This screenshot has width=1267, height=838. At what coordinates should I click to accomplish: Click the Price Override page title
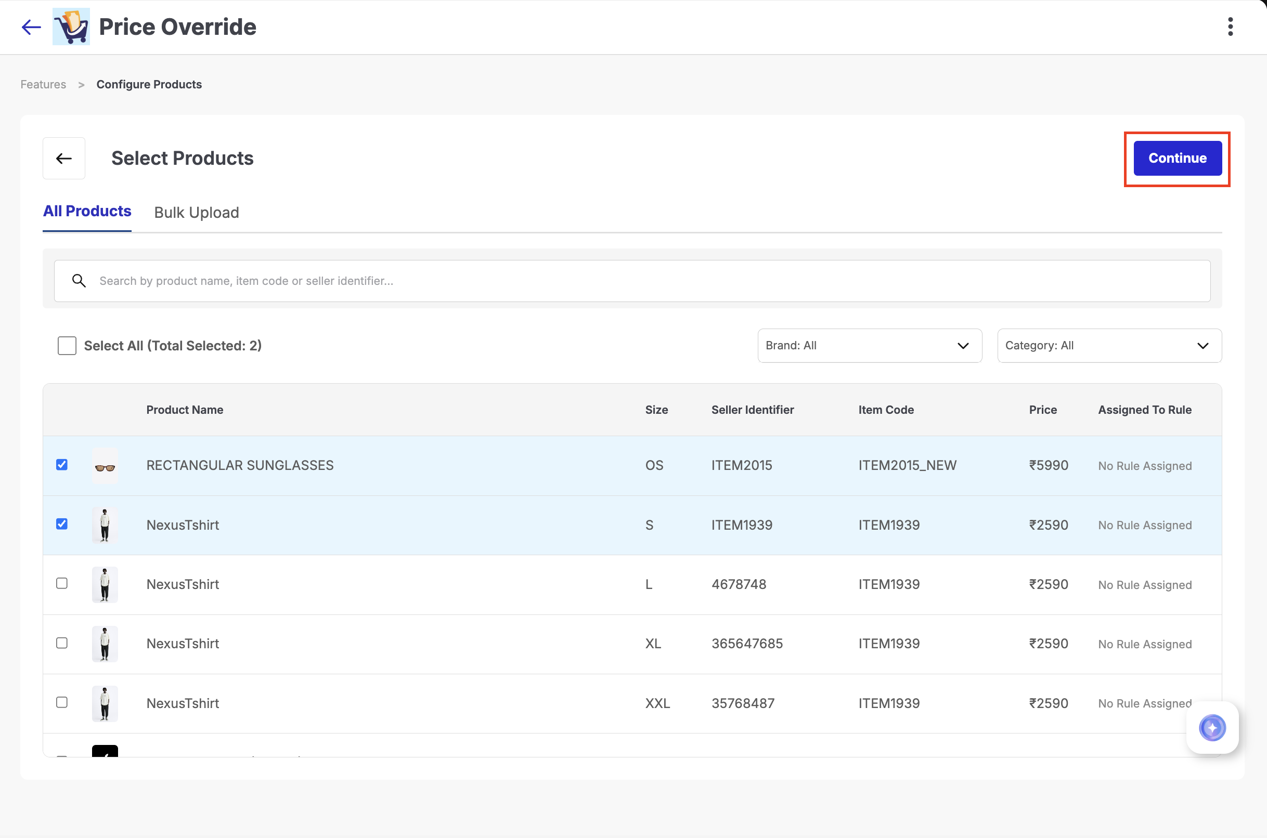(177, 27)
